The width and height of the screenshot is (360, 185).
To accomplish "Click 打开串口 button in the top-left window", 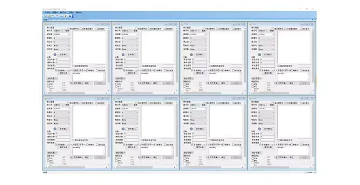I will pyautogui.click(x=63, y=54).
